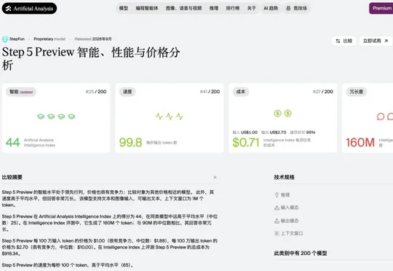
Task: Click the #27 / 200 rank text
Action: tap(323, 92)
